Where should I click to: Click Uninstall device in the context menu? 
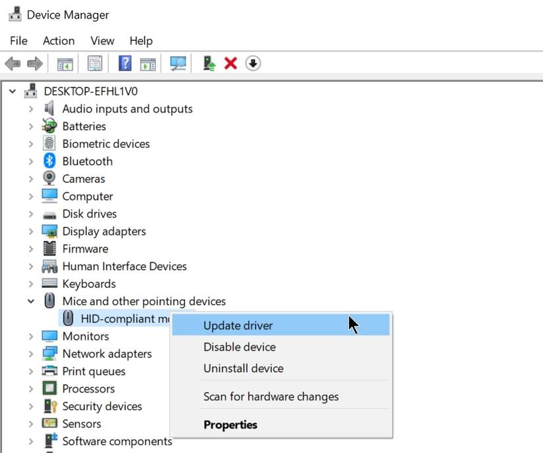(x=243, y=369)
